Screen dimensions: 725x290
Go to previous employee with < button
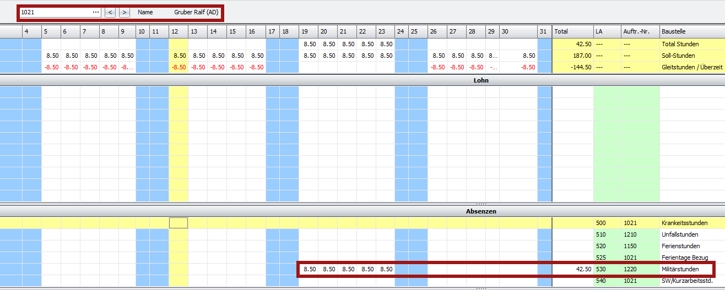click(110, 12)
